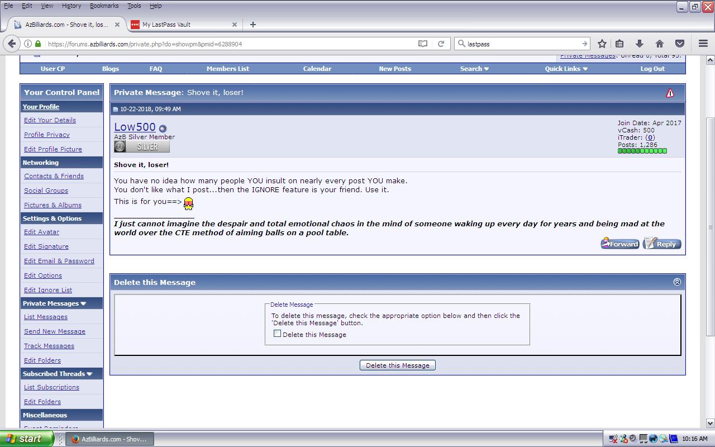Open the Search dropdown in navbar
This screenshot has height=447, width=715.
tap(474, 69)
